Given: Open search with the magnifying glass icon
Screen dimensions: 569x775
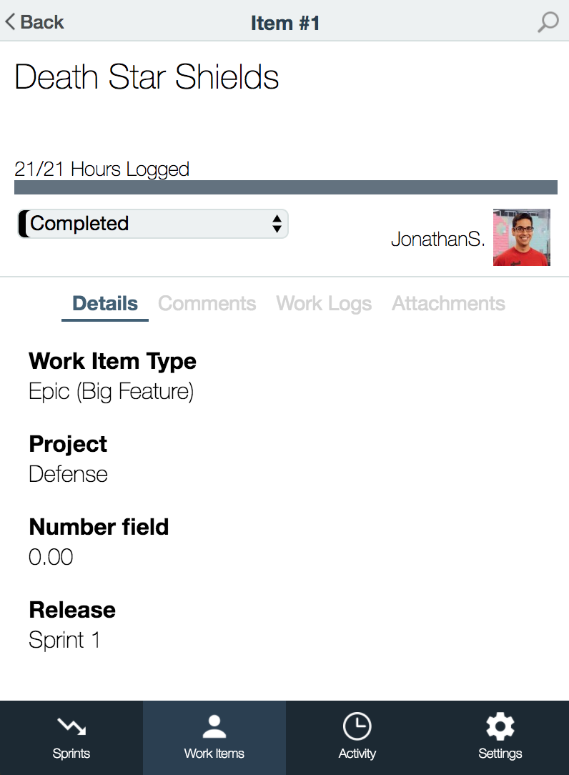Looking at the screenshot, I should pos(548,22).
